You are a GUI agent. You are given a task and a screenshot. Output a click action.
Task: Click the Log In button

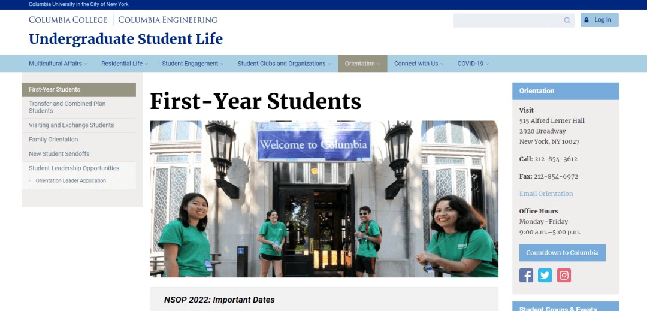[599, 20]
